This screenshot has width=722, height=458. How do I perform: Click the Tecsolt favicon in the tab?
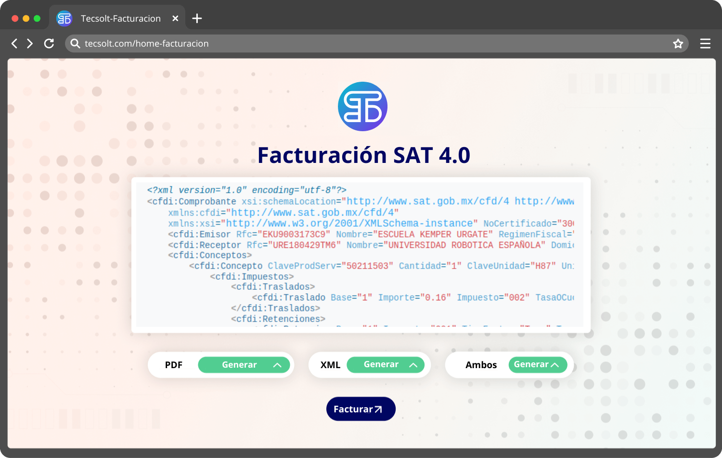(64, 19)
